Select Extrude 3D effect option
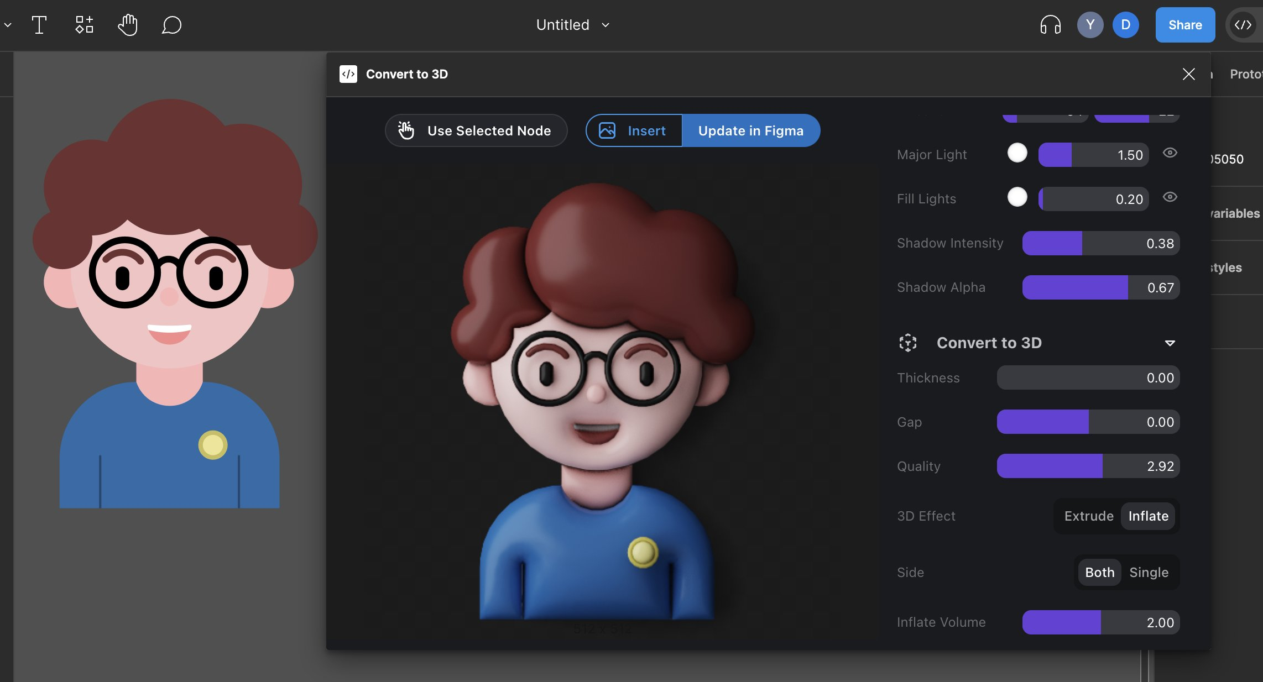Screen dimensions: 1263x682 [x=1088, y=516]
